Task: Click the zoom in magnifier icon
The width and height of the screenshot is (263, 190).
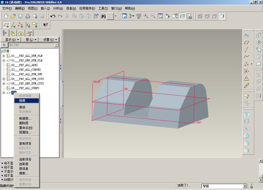Action: [x=146, y=16]
